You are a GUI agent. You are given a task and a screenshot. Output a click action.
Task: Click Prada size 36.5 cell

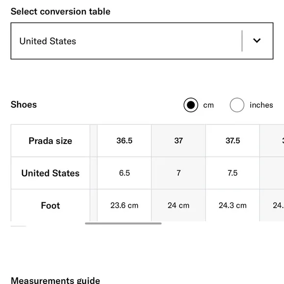124,141
